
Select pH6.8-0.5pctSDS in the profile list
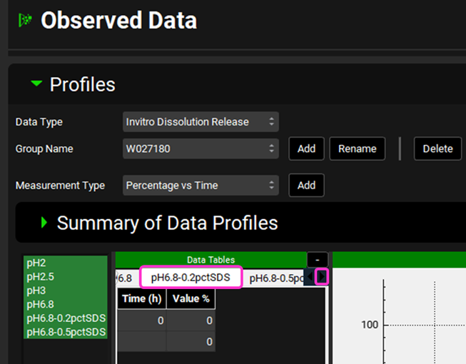click(x=66, y=332)
